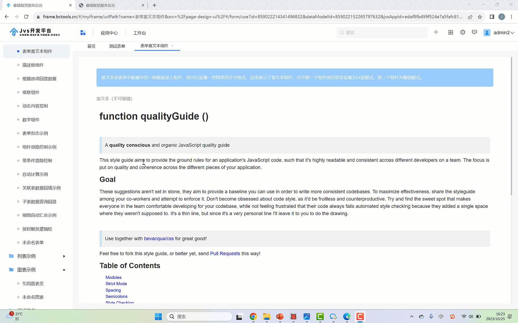Open the Modules contents link

(x=113, y=278)
